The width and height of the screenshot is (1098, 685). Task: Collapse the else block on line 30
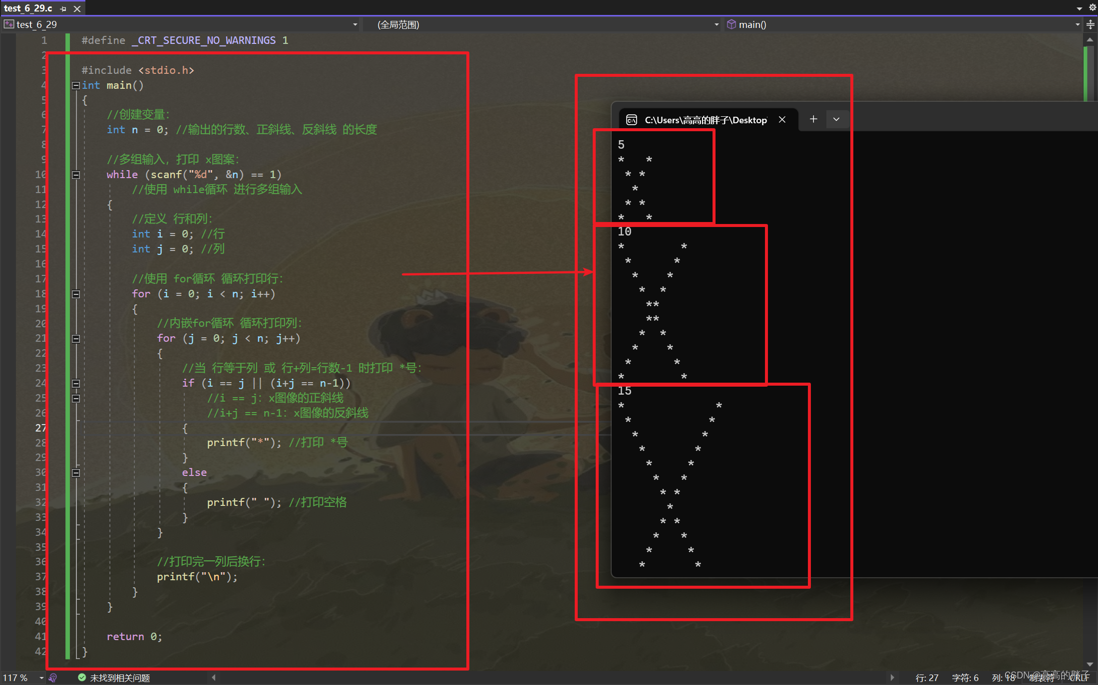coord(76,473)
